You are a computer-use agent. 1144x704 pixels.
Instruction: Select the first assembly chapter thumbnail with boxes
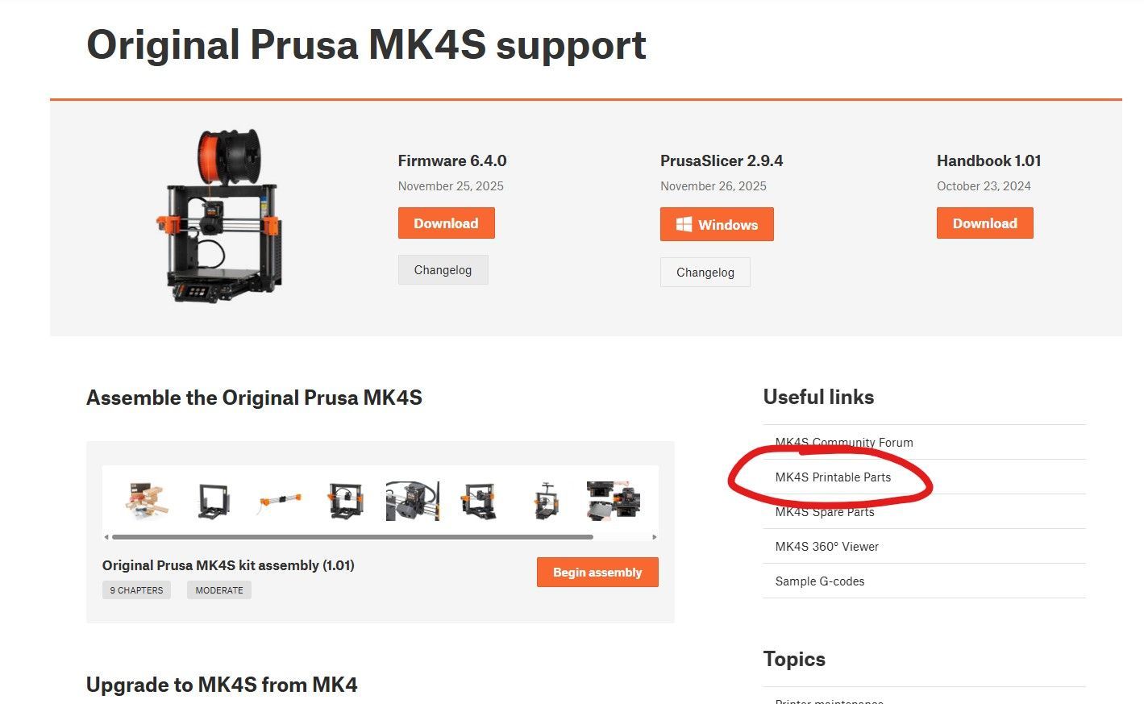click(x=148, y=500)
